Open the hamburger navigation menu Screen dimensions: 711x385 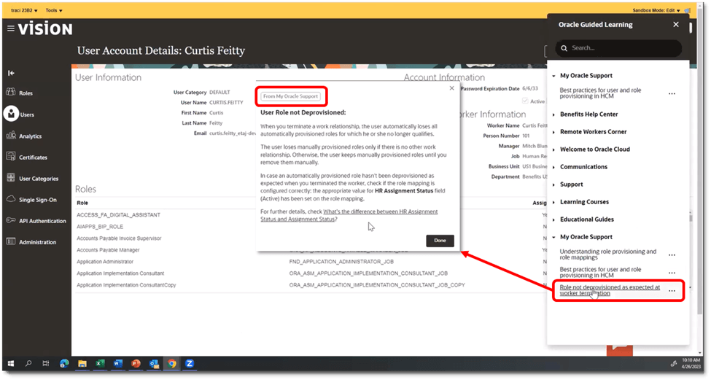(11, 28)
